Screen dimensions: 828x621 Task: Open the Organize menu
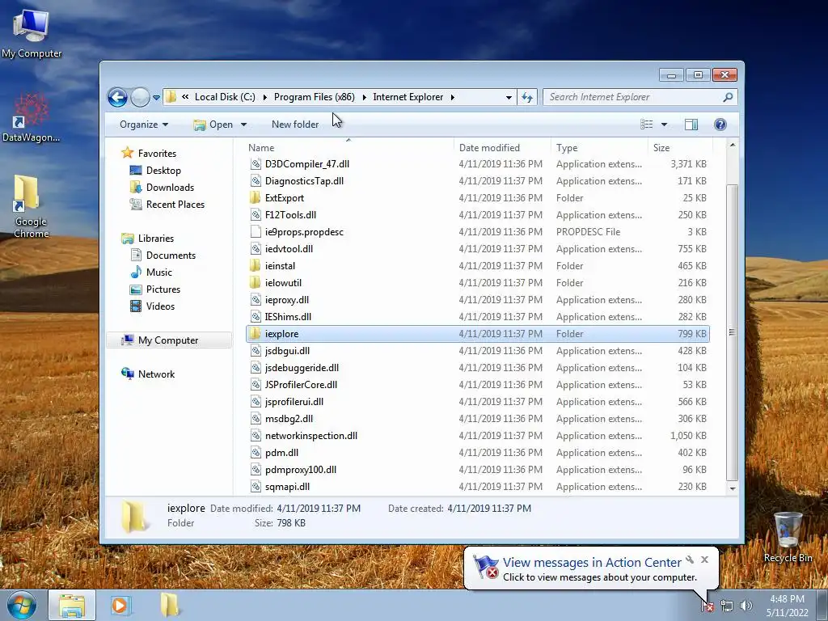[x=144, y=125]
